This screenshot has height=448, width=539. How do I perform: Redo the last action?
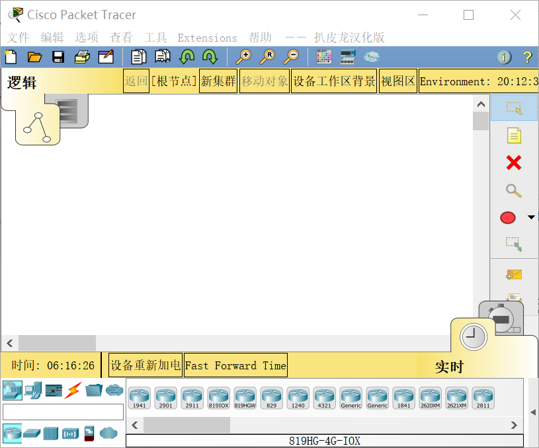tap(210, 57)
